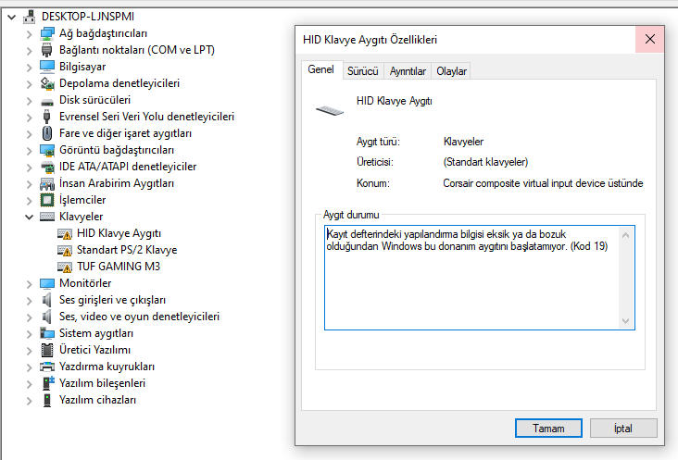
Task: Switch to the Sürücü tab
Action: (362, 71)
